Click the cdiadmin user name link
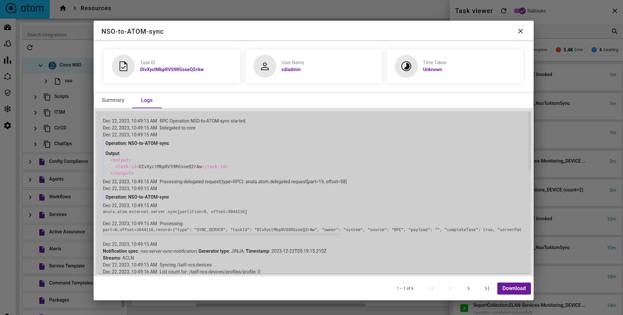 tap(291, 70)
